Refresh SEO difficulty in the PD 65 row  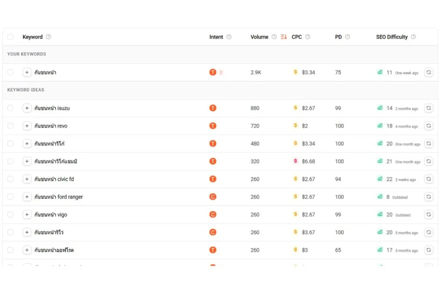[x=429, y=250]
